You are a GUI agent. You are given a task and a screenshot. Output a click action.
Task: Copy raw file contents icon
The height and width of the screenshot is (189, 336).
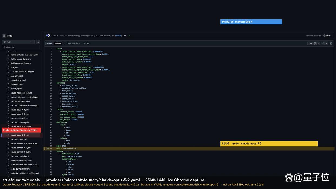click(315, 43)
